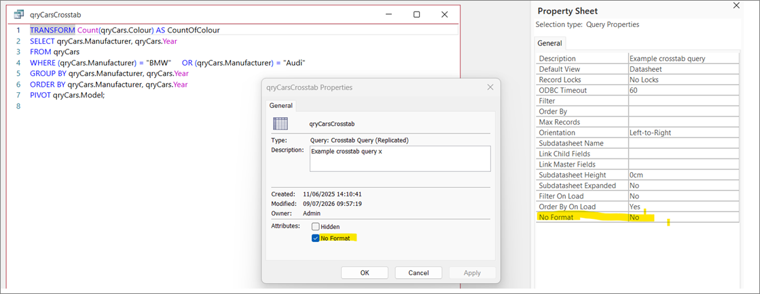Click the ORDER BY clause line
Image resolution: width=760 pixels, height=294 pixels.
coord(109,85)
